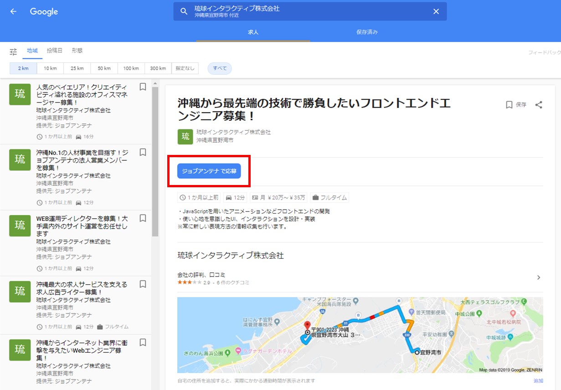Switch to the 保存済み tab
This screenshot has height=390, width=561.
367,32
